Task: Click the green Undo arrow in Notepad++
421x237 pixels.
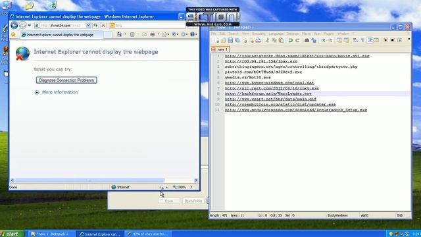Action: pyautogui.click(x=290, y=41)
